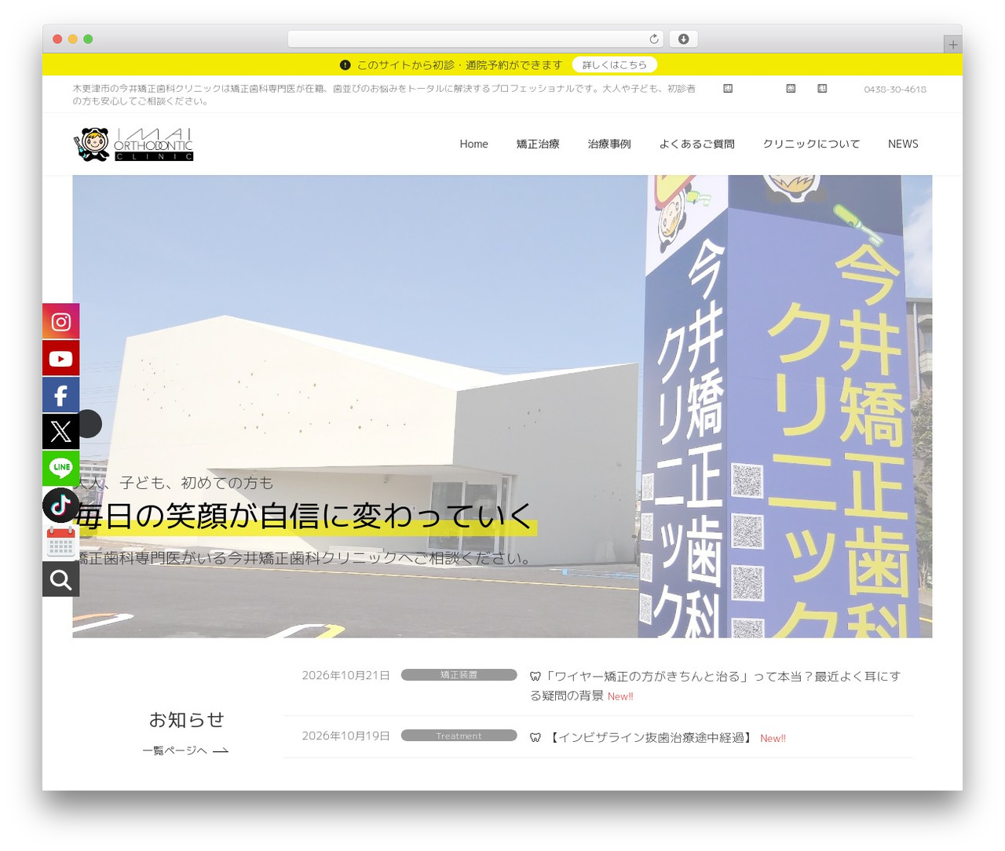Screen dimensions: 1005x851
Task: Open the 矯正治療 menu item
Action: 538,144
